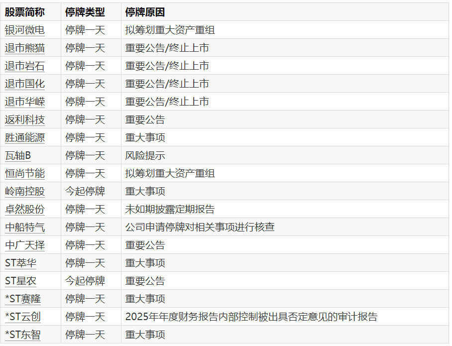Select the 公司申请停牌对相关事项进行核查 reason cell

(x=200, y=227)
